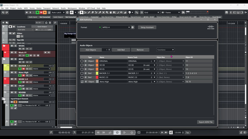This screenshot has height=139, width=248.
Task: Mute the DELAY FX track
Action: (x=12, y=86)
